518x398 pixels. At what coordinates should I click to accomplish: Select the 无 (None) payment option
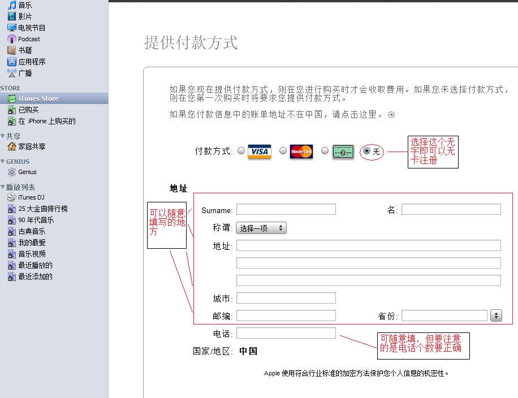[367, 152]
